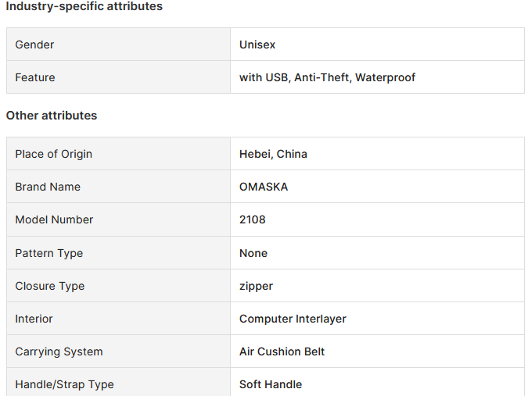528x396 pixels.
Task: Select the Brand Name label
Action: [x=48, y=187]
